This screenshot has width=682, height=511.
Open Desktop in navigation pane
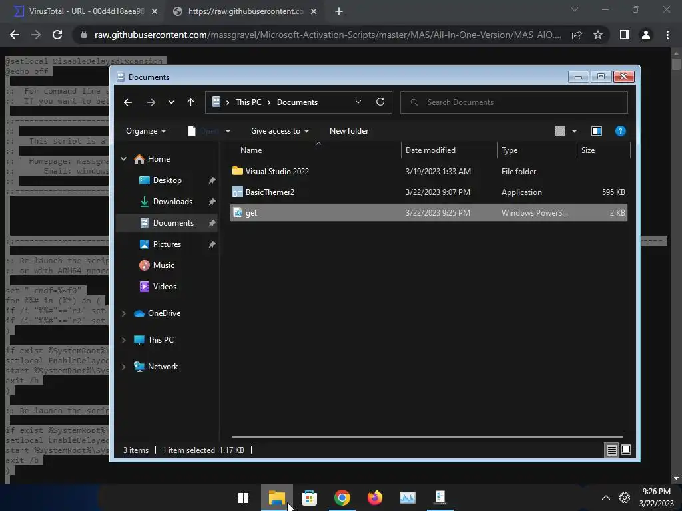(167, 180)
